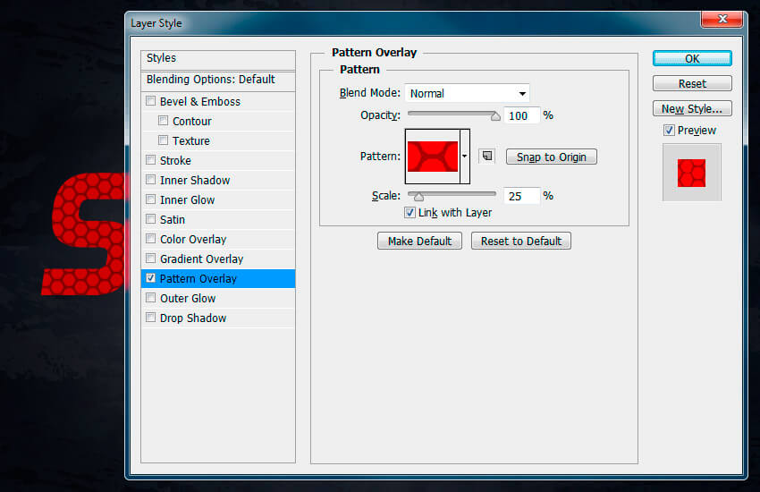This screenshot has width=760, height=492.
Task: Open the Color Overlay settings row
Action: pyautogui.click(x=218, y=239)
